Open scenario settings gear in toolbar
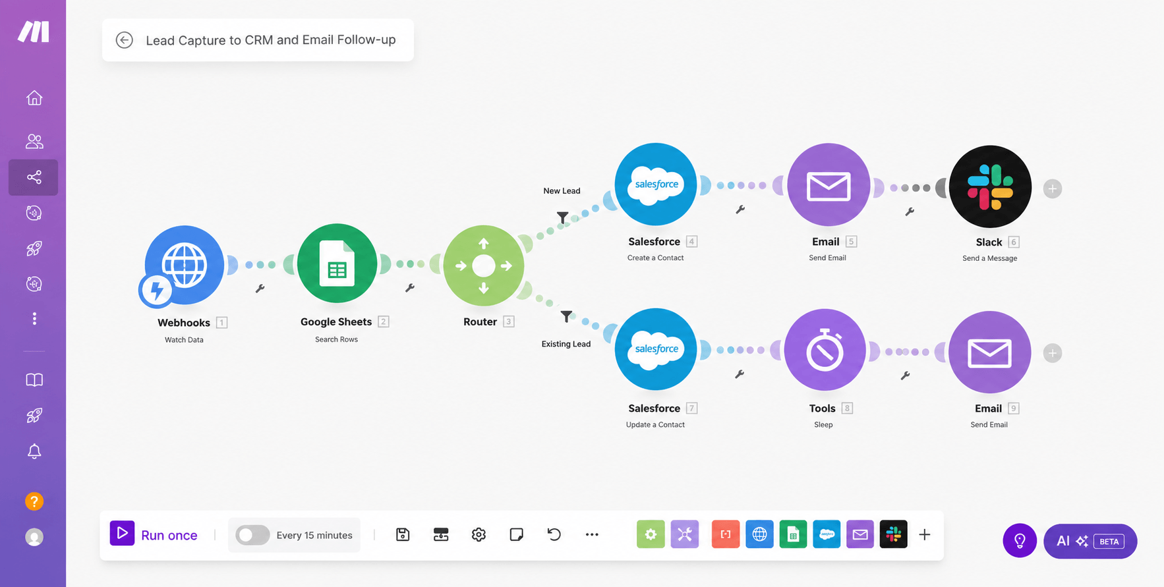1164x587 pixels. pyautogui.click(x=479, y=534)
